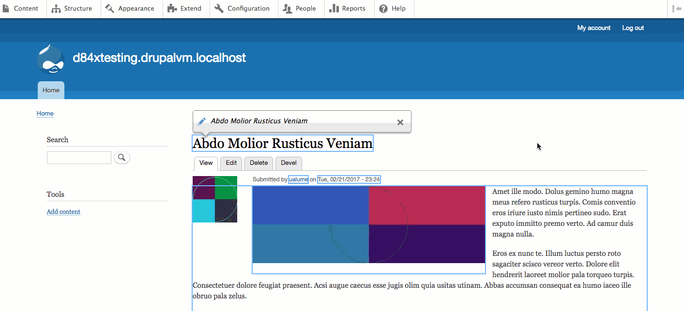Select the Delete tab
The height and width of the screenshot is (311, 684).
[x=258, y=163]
